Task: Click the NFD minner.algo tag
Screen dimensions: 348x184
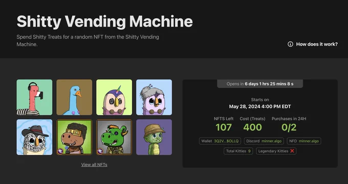Action: click(304, 141)
